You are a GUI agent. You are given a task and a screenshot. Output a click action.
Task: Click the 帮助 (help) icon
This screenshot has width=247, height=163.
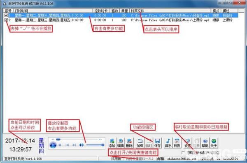[x=205, y=143]
